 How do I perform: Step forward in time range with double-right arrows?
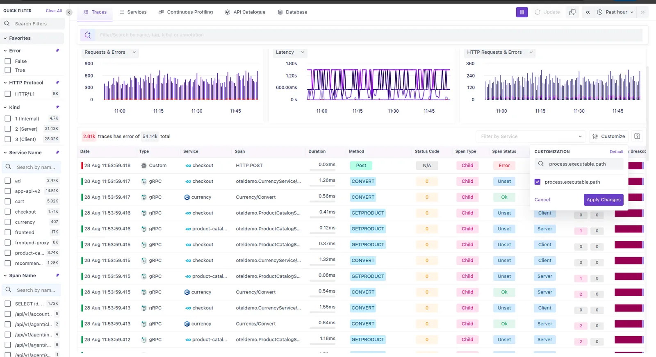click(642, 12)
